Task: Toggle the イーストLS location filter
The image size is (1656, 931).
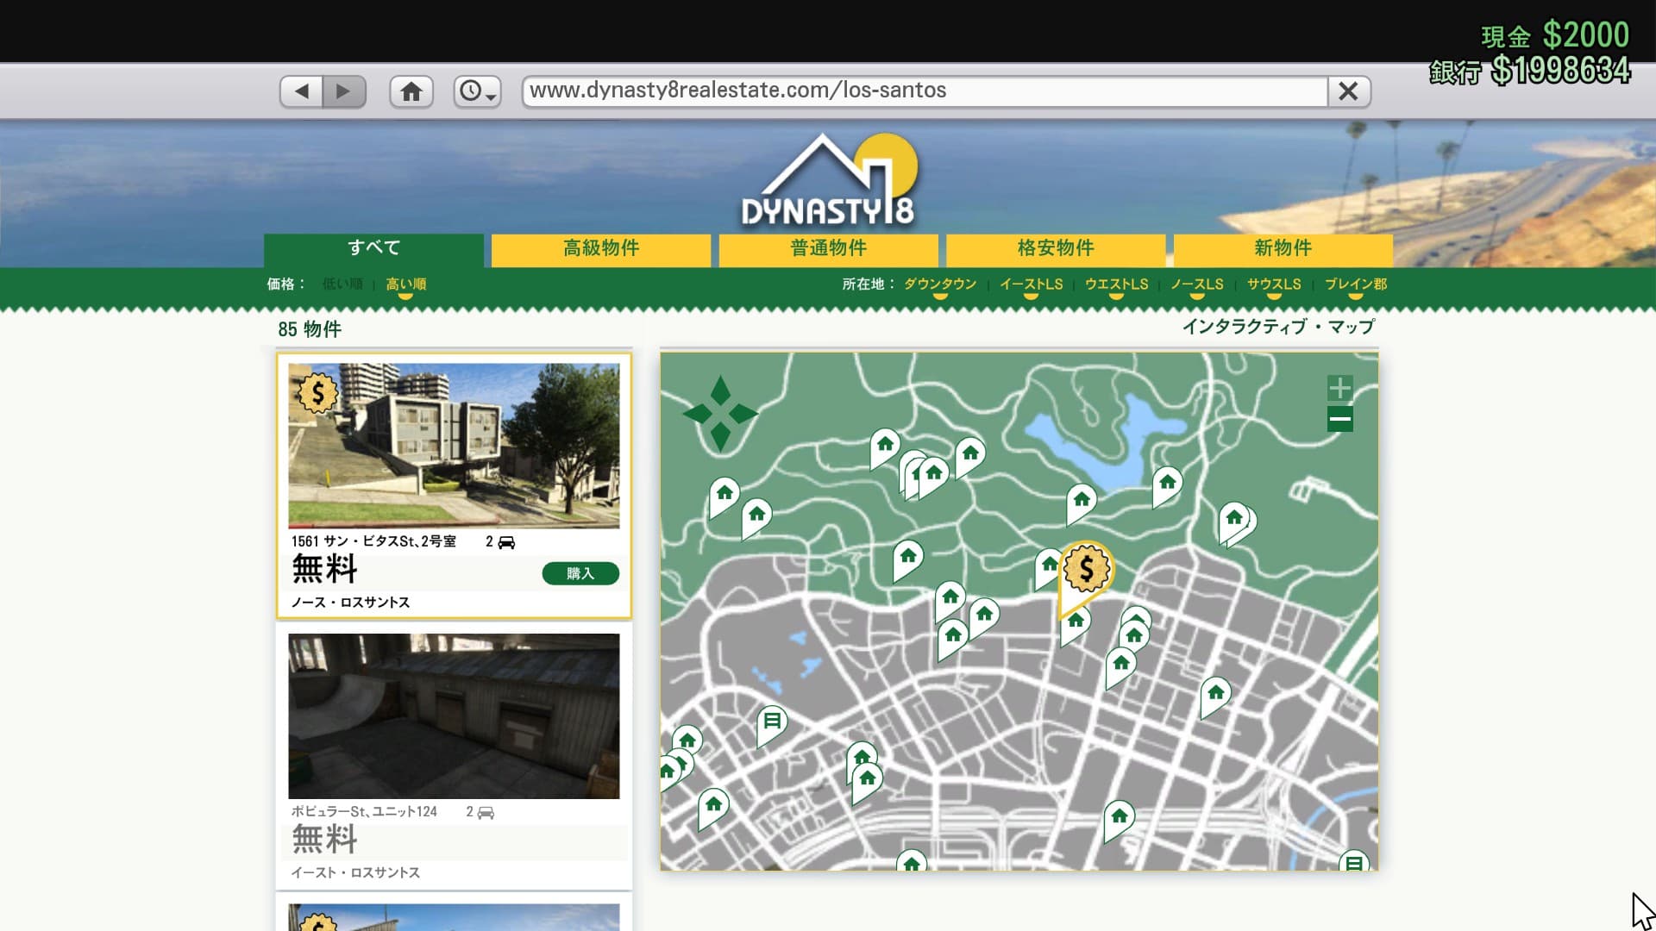Action: (1031, 284)
